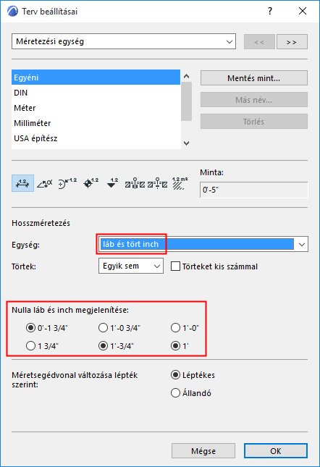Go to next settings page (>>)
This screenshot has height=467, width=320.
point(292,42)
